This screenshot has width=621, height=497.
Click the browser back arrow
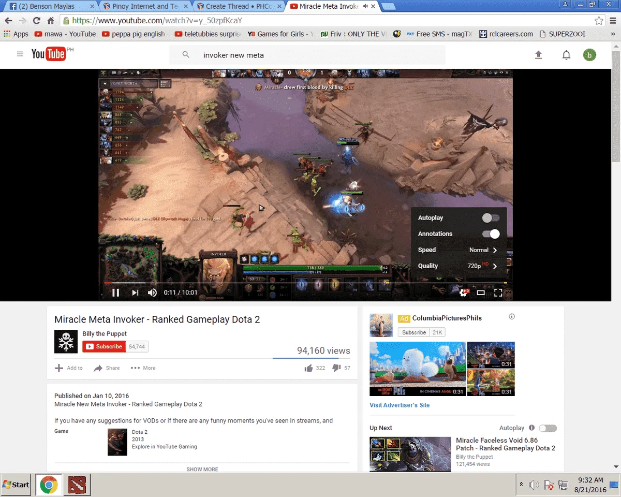[8, 21]
